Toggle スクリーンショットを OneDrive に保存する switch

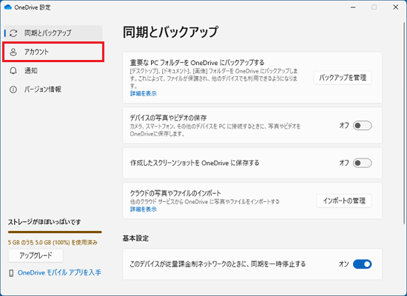[x=363, y=163]
